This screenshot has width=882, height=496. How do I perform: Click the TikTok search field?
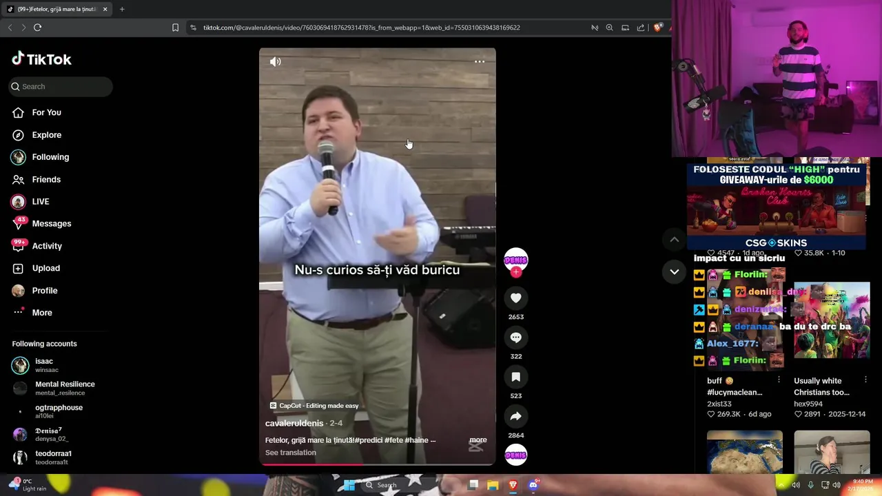tap(61, 86)
